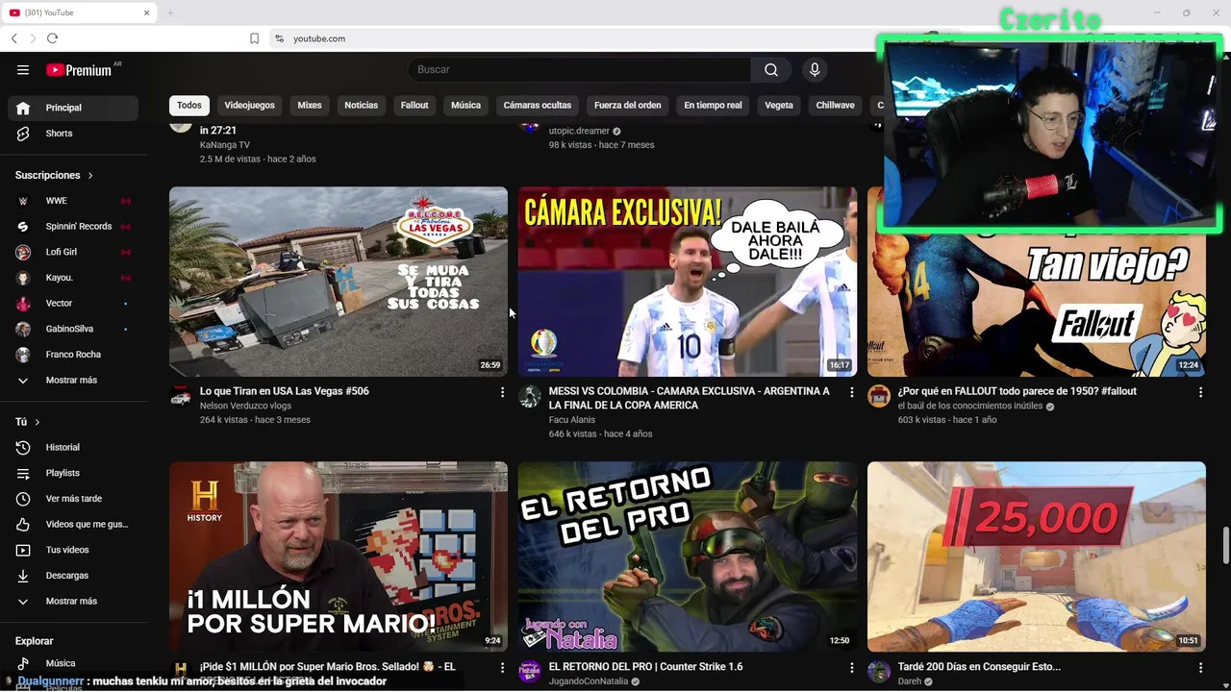Image resolution: width=1231 pixels, height=692 pixels.
Task: Open EL RETORNO DEL PRO video title
Action: click(x=646, y=667)
